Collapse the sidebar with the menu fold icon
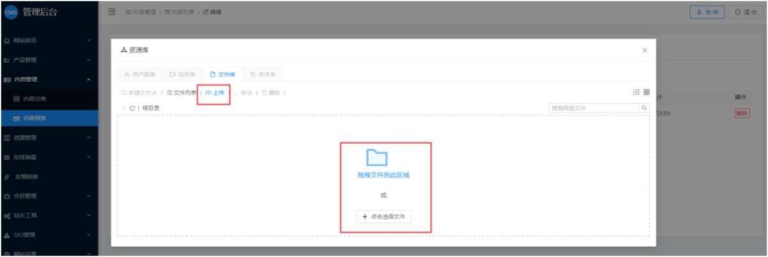This screenshot has height=257, width=768. point(112,12)
